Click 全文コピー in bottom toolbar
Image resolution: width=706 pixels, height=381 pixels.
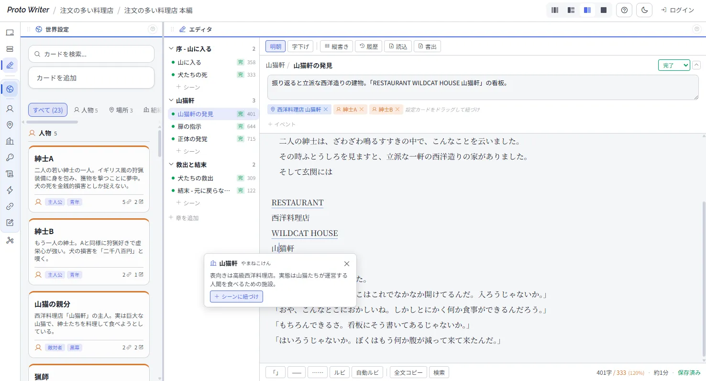coord(408,372)
